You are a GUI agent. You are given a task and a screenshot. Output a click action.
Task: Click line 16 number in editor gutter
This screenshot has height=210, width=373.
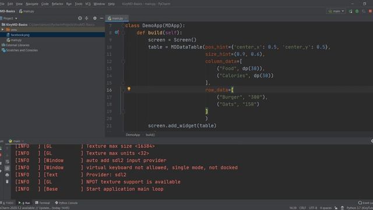point(109,90)
